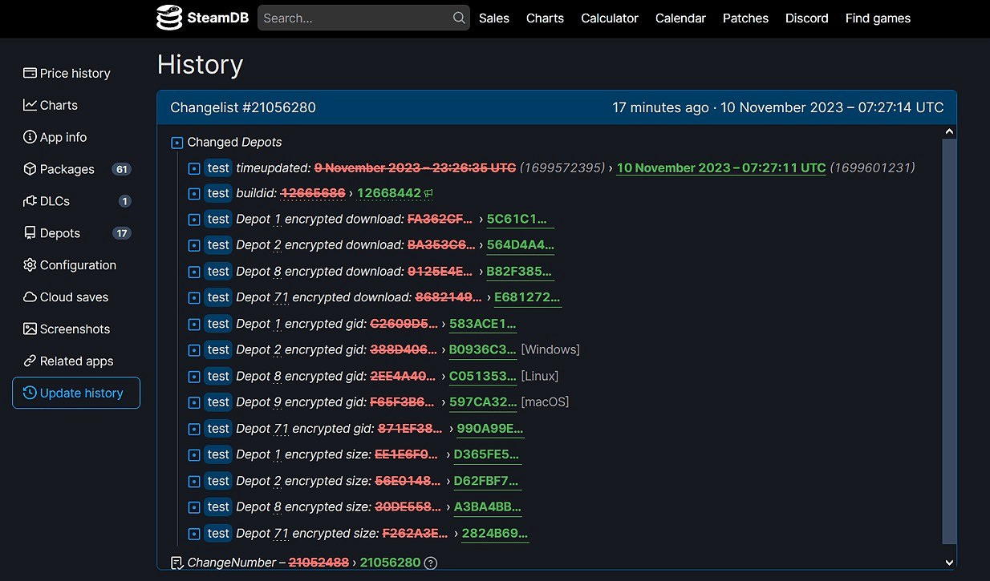Toggle the square marker on Depot 9 gid row

coord(193,402)
